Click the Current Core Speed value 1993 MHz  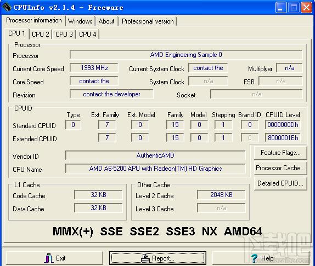(94, 68)
